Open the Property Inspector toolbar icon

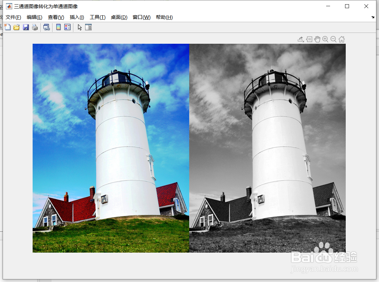pyautogui.click(x=88, y=27)
